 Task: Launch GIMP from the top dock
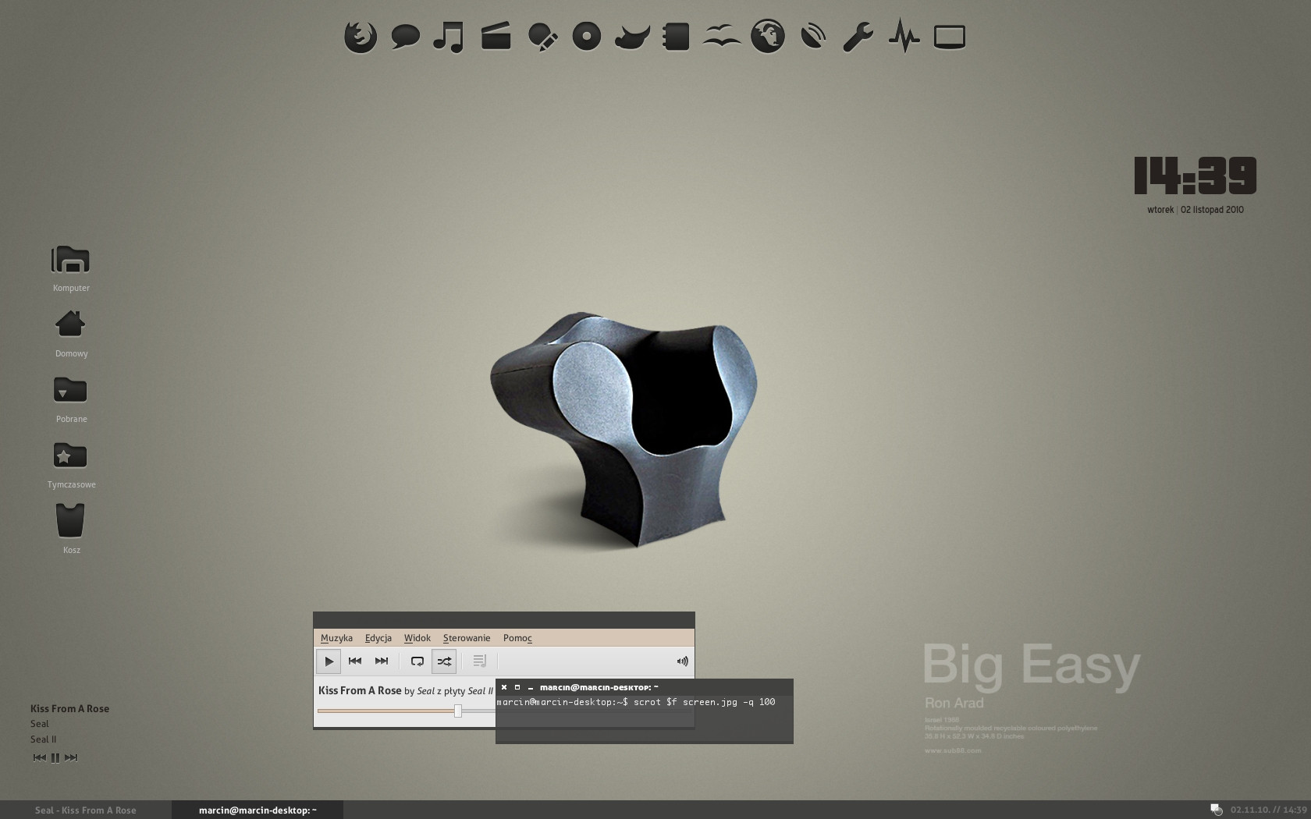631,37
